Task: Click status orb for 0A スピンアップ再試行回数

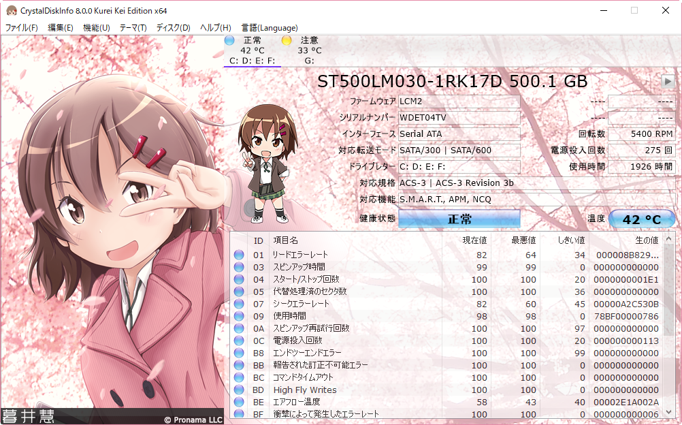Action: (239, 328)
